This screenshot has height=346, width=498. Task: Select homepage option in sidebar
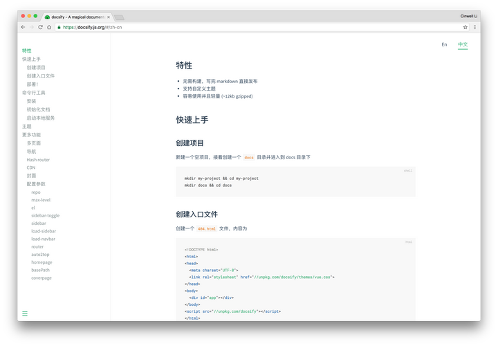pos(41,262)
